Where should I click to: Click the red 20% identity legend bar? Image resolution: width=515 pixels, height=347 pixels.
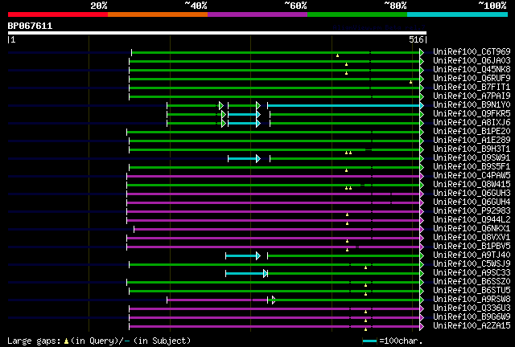point(58,14)
